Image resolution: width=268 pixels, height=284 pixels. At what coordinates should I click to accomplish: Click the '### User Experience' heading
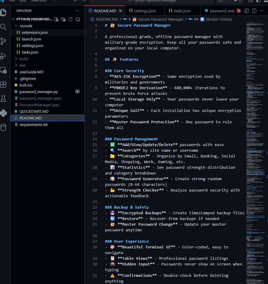pyautogui.click(x=127, y=241)
